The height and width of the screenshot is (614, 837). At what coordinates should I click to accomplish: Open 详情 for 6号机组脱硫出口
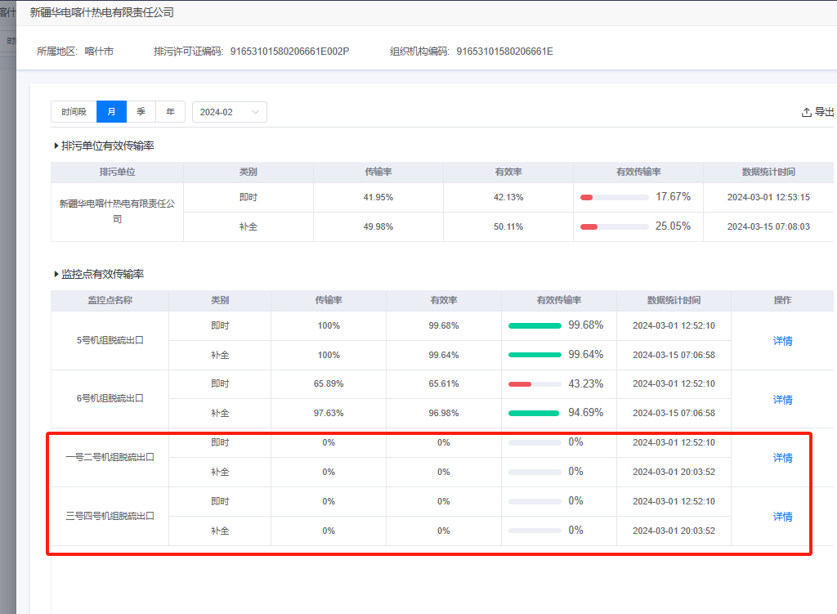[782, 399]
